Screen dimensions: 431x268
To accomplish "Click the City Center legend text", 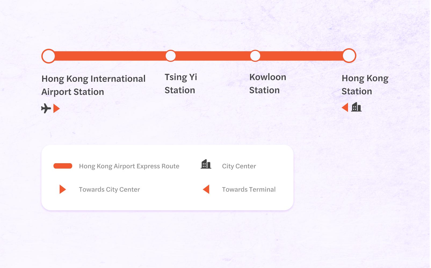I will [x=239, y=166].
